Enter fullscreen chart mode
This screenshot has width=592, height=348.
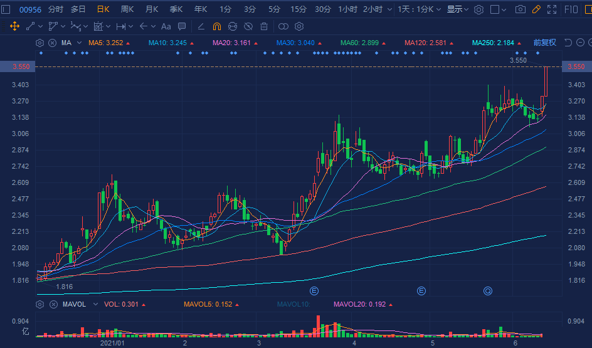click(552, 9)
